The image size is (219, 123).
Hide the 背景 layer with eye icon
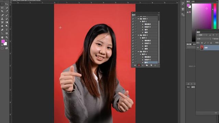(x=198, y=48)
